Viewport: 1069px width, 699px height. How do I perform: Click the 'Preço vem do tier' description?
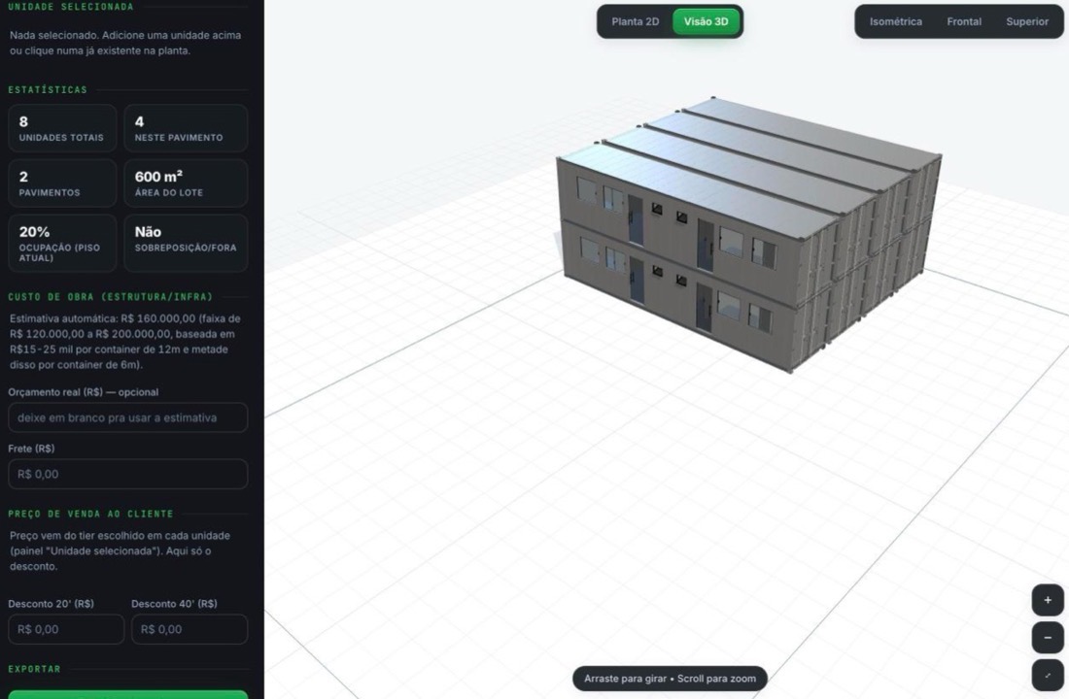click(x=120, y=551)
